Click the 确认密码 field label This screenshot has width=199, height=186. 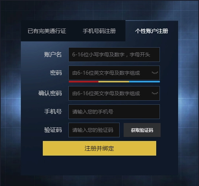[50, 93]
